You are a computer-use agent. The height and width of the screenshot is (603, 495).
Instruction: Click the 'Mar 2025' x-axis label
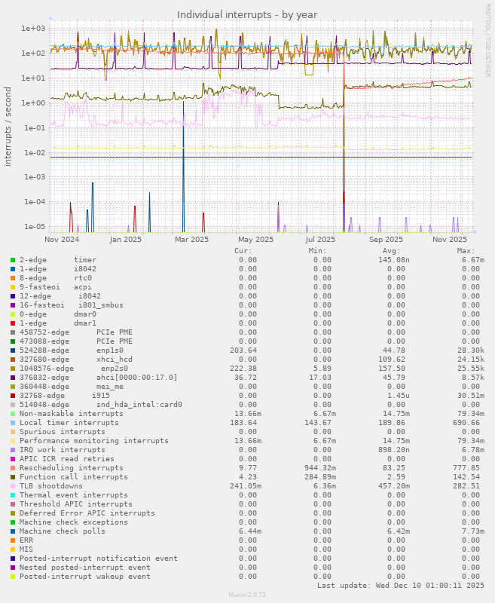[191, 240]
